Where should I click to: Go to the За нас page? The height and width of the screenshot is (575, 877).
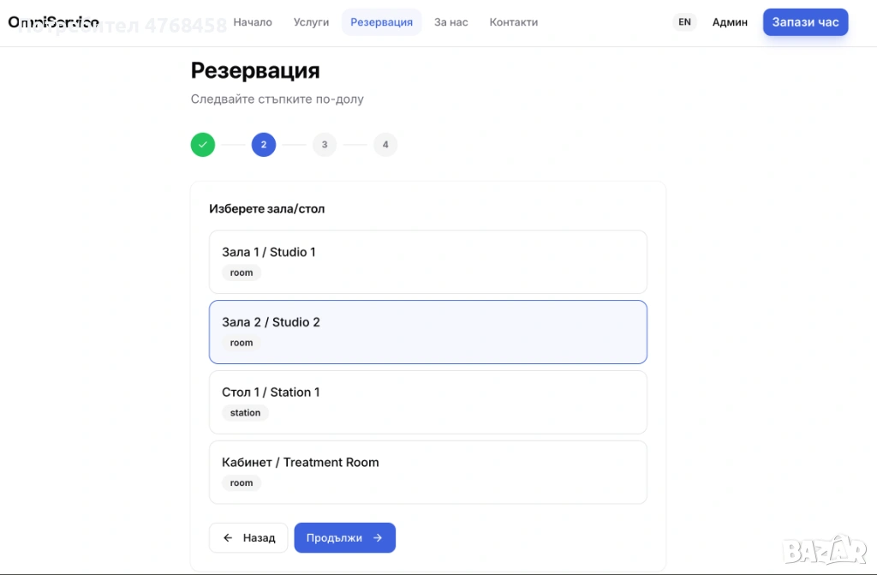coord(450,22)
